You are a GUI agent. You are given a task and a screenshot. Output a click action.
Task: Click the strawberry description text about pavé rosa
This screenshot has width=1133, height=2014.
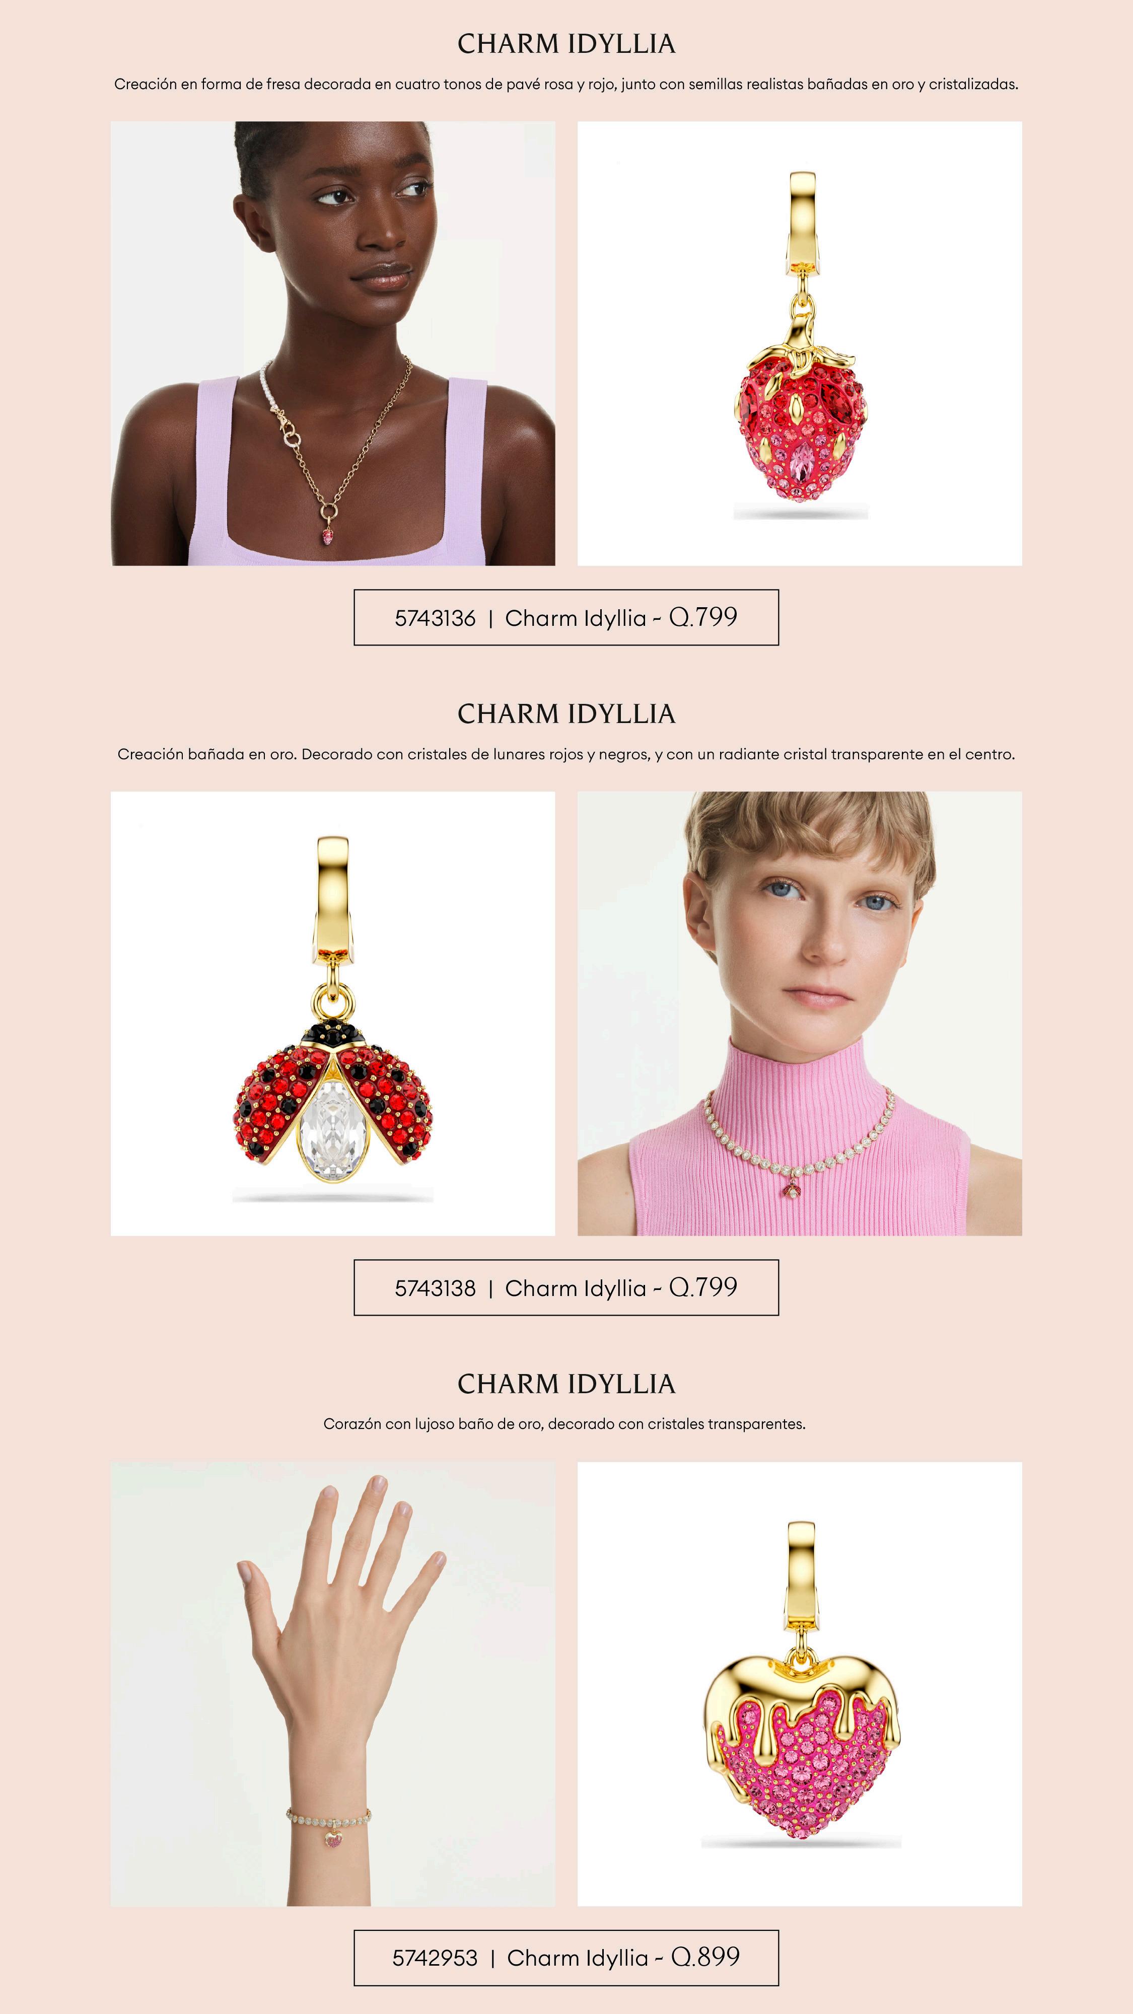tap(566, 85)
